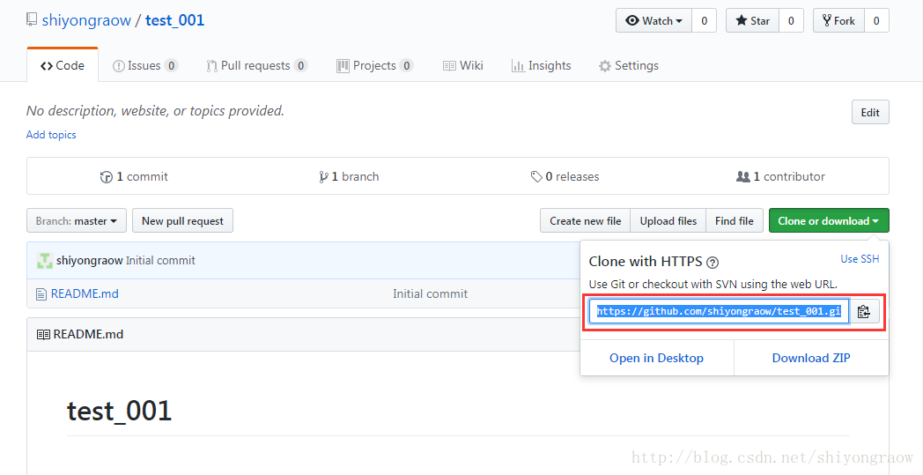
Task: Fork the repository
Action: 838,20
